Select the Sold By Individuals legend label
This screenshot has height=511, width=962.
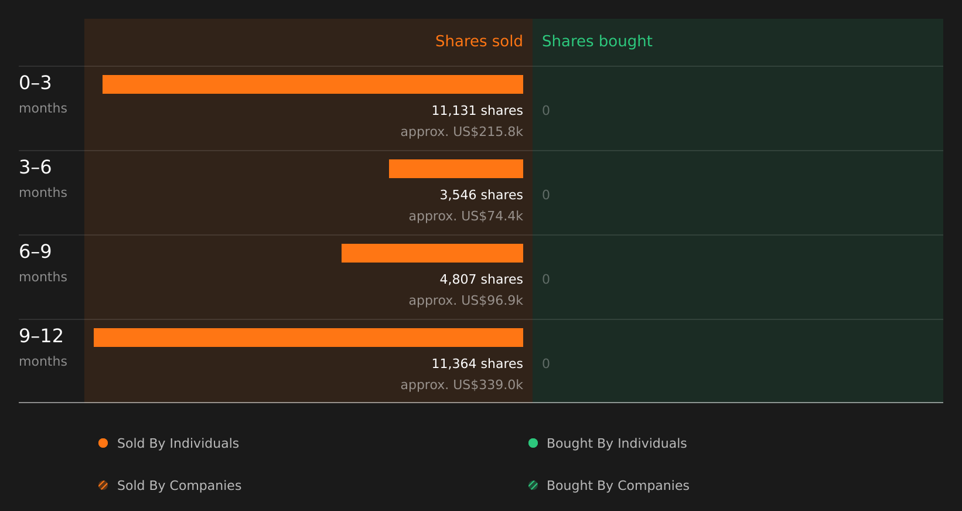tap(178, 444)
